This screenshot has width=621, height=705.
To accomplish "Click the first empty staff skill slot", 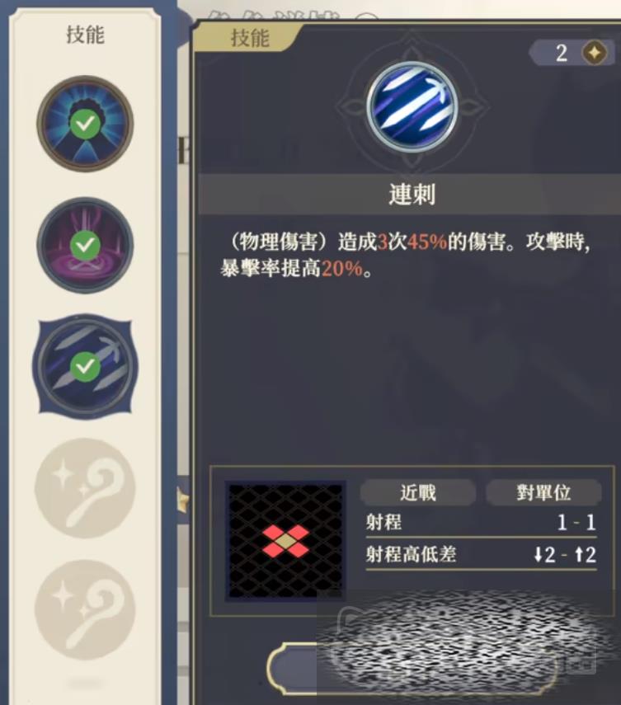I will (x=85, y=488).
